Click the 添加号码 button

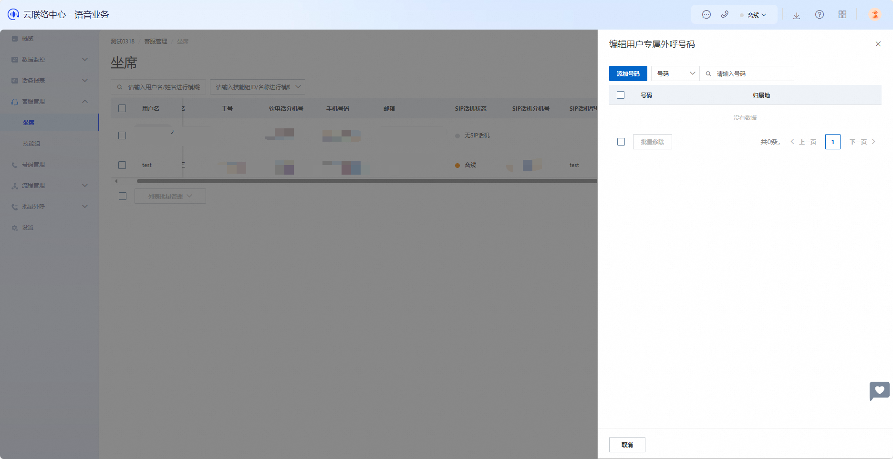(628, 73)
